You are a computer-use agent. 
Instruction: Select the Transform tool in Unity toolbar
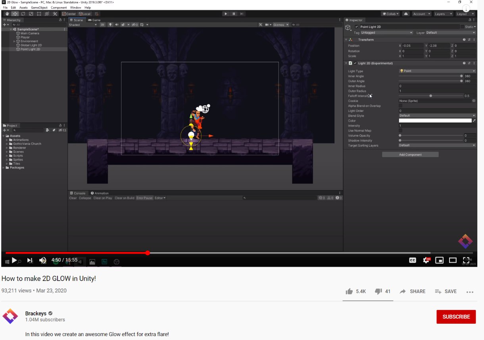click(x=47, y=14)
